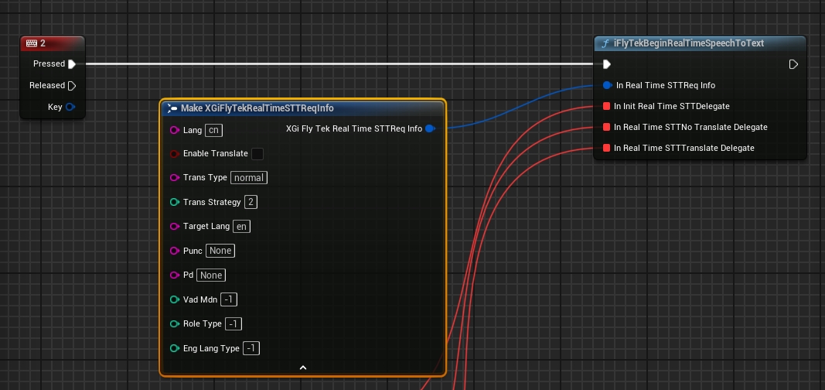Screen dimensions: 825x390
Task: Edit the Punc field showing None
Action: 220,251
